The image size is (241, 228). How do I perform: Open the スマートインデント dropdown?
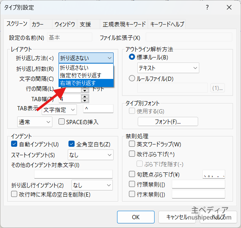tap(90, 155)
